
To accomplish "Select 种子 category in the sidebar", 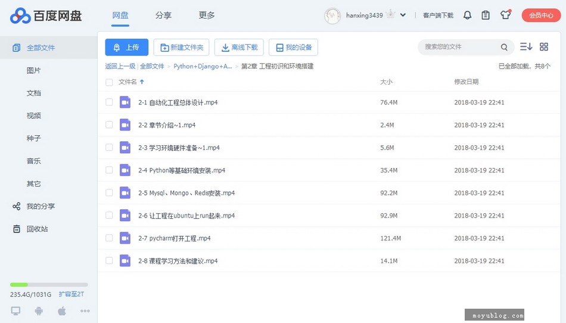I will (33, 138).
